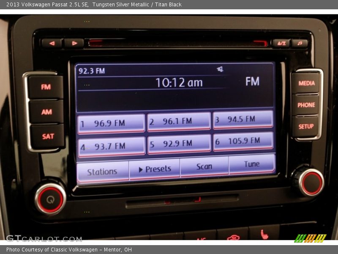Select preset 1 96.9 FM
338x254 pixels.
tap(112, 124)
